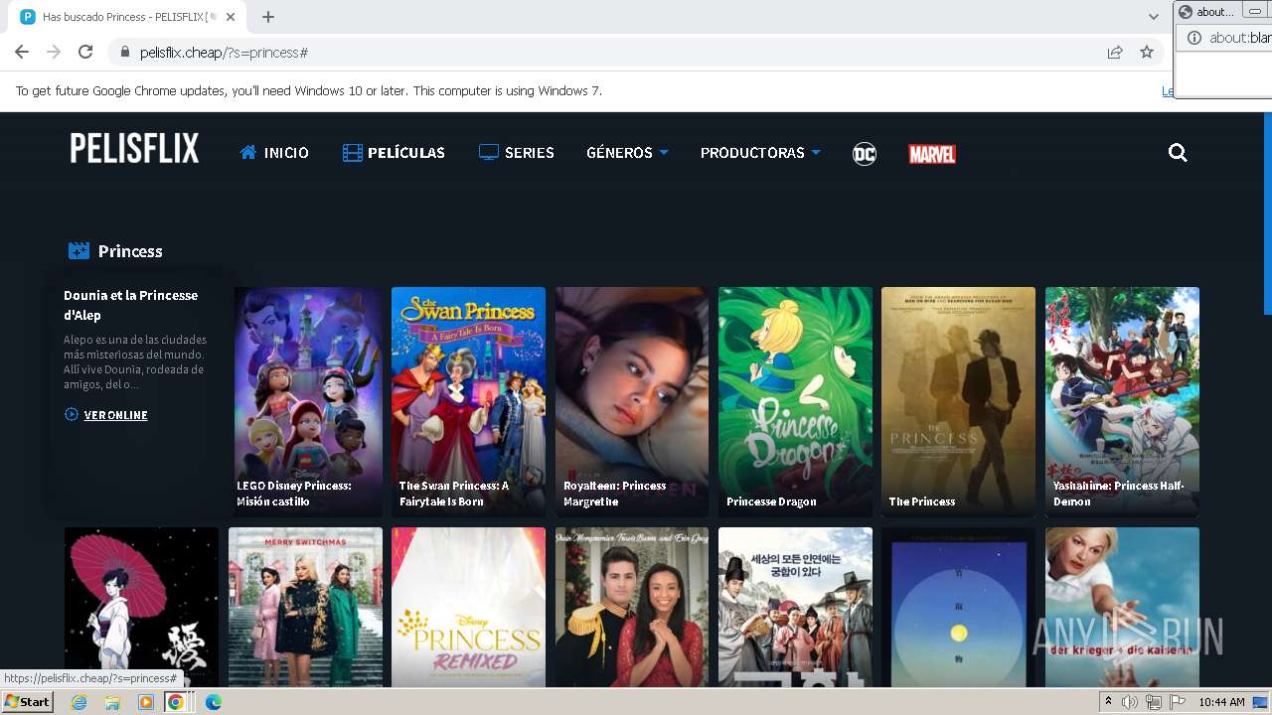The width and height of the screenshot is (1272, 715).
Task: Click the volume speaker tray icon
Action: 1130,702
